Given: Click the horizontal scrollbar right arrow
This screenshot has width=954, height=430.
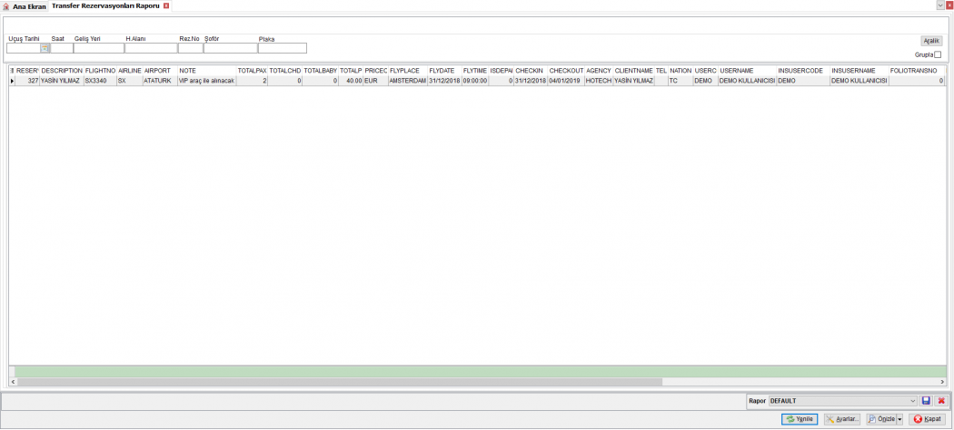Looking at the screenshot, I should tap(942, 382).
